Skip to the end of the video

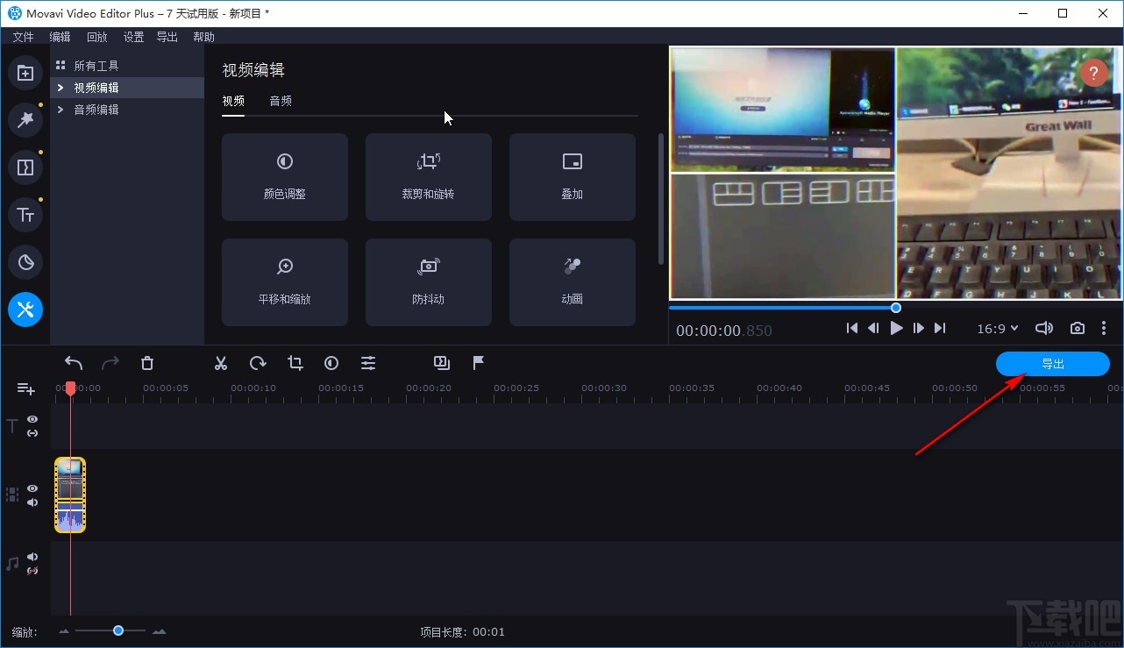940,328
